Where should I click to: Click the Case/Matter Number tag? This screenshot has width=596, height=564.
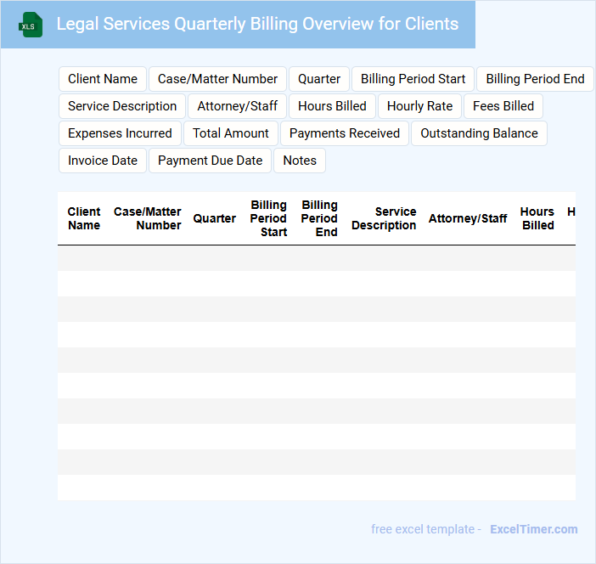(217, 79)
